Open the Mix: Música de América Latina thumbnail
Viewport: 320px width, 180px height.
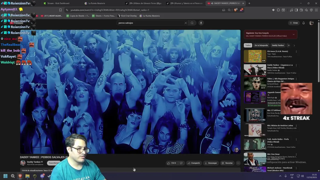click(255, 130)
